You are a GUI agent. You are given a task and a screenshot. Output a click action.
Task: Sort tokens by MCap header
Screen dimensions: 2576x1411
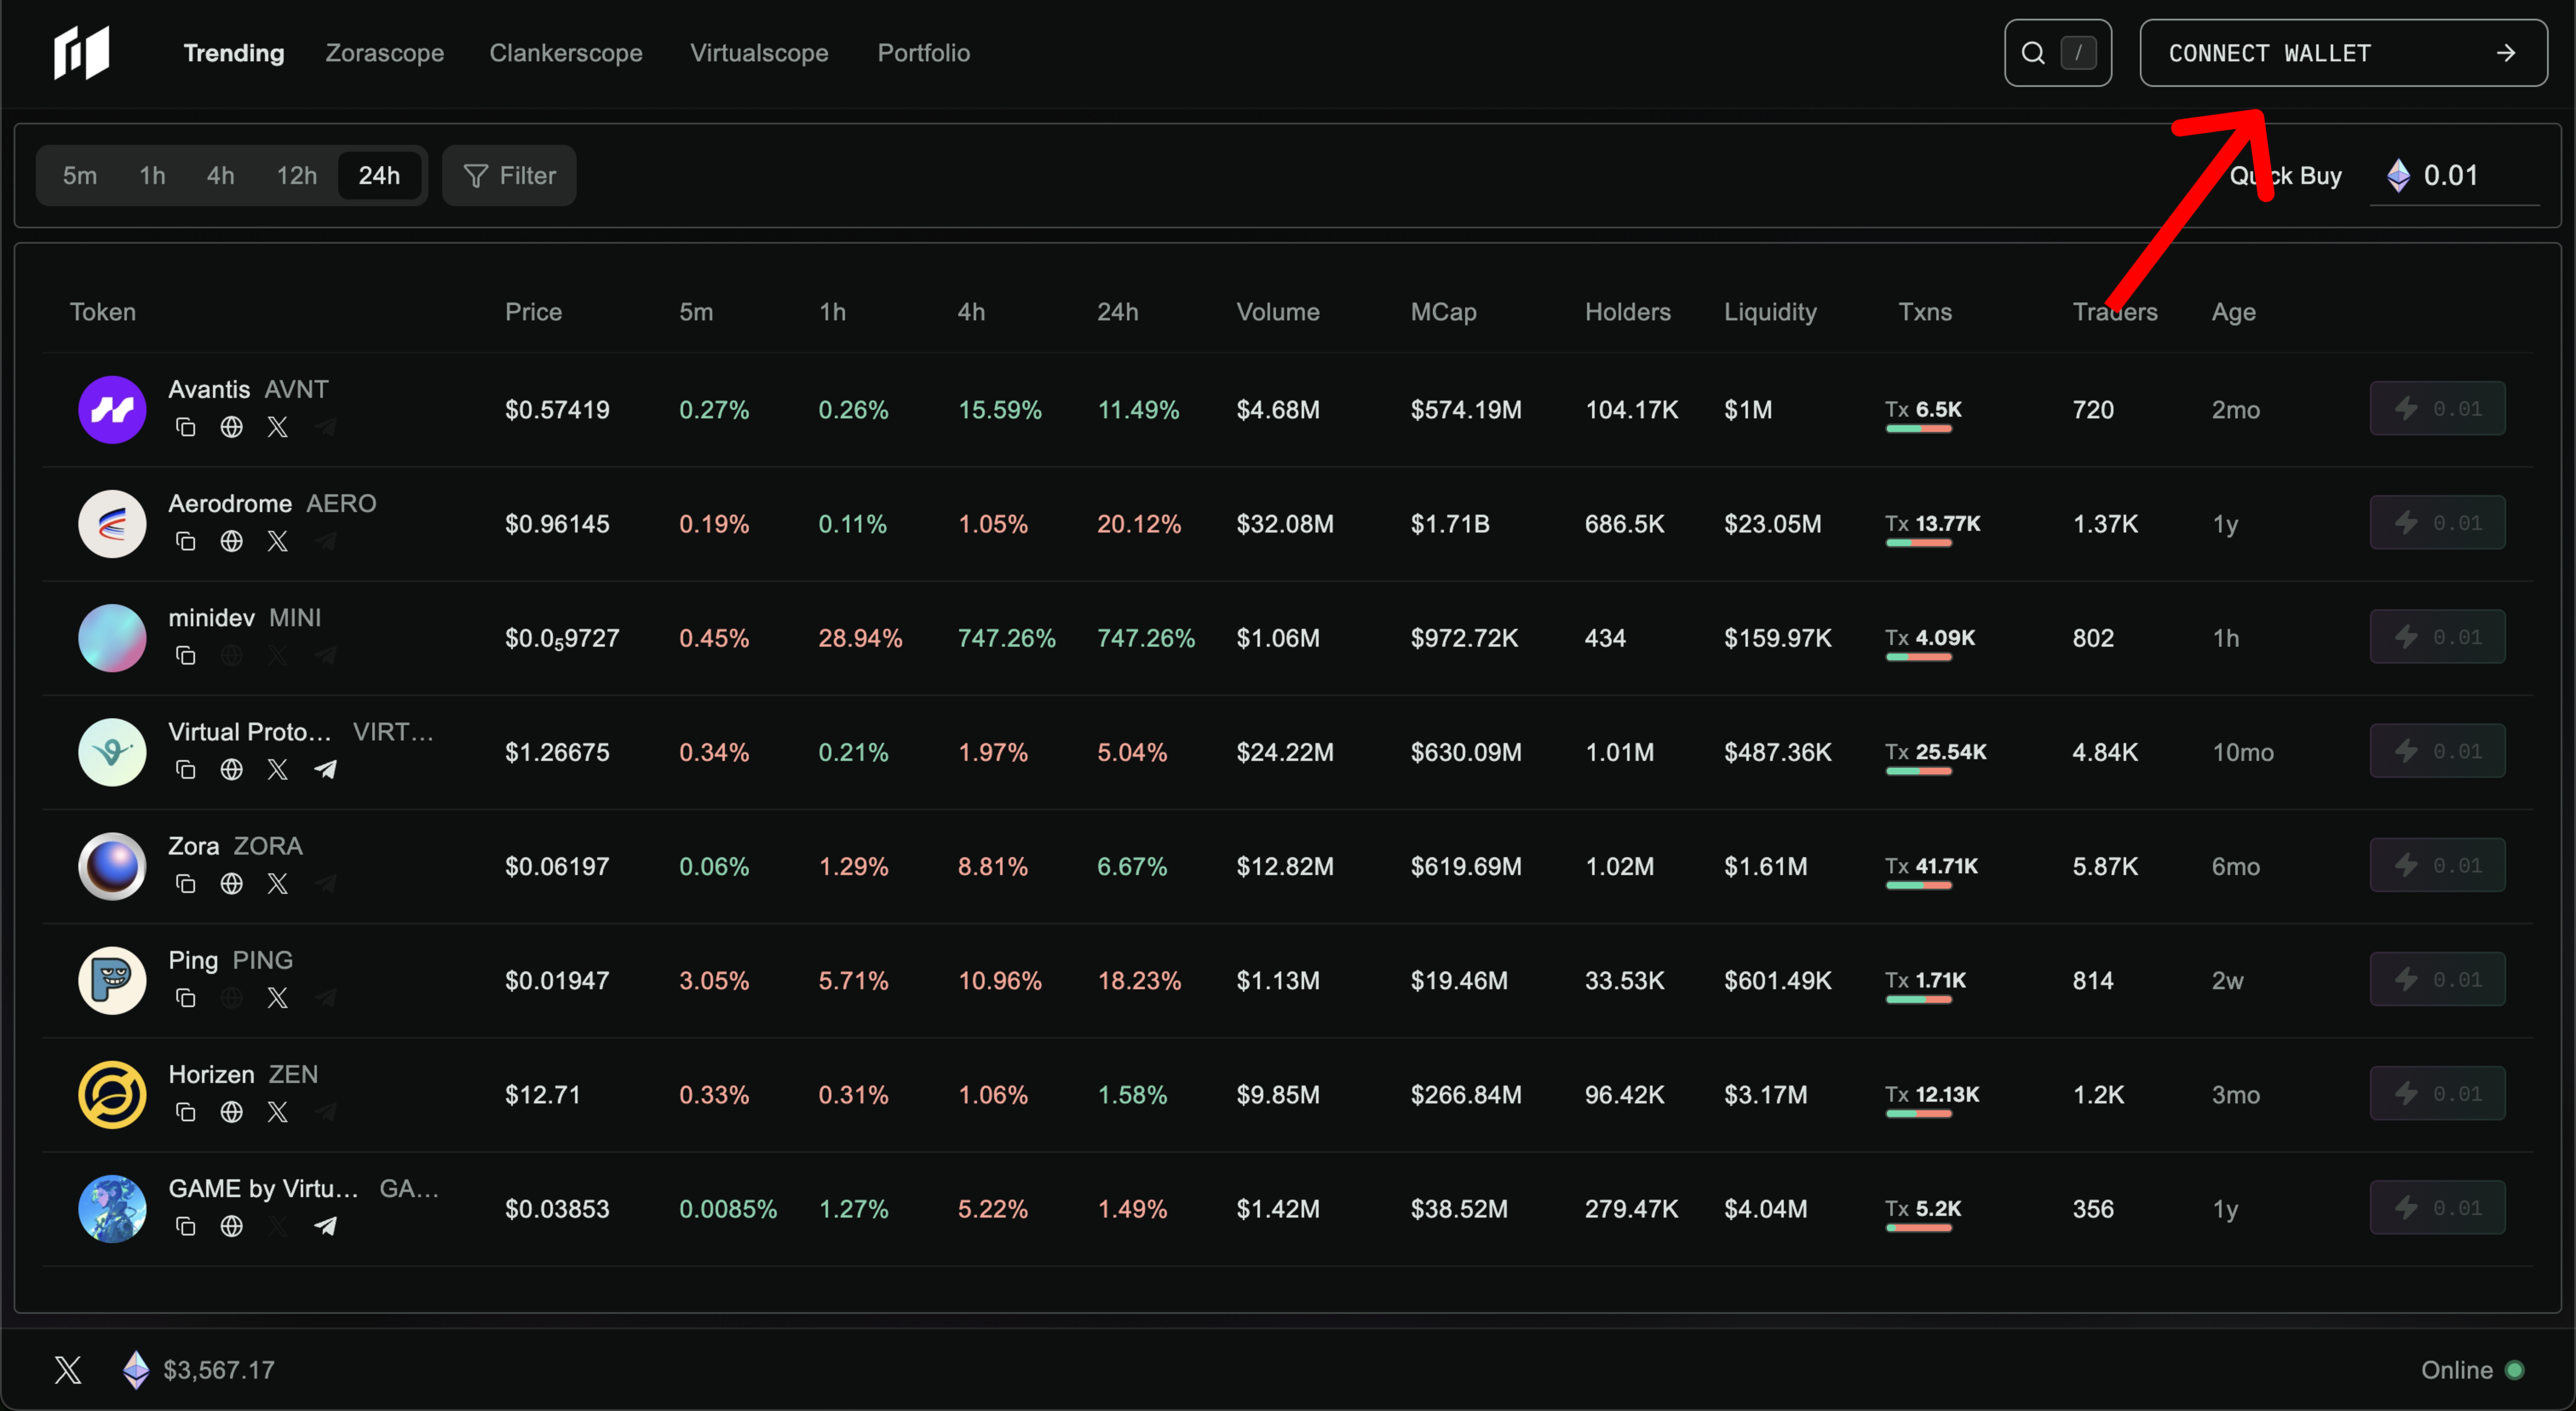[1443, 312]
